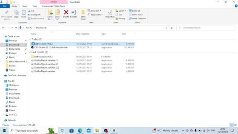Create a New folder from ribbon
This screenshot has width=238, height=134.
(83, 15)
